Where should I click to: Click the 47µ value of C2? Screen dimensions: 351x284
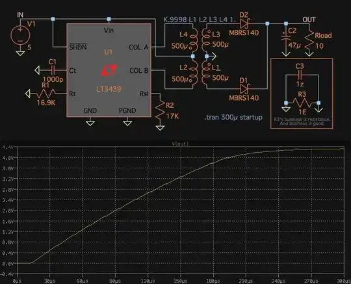[x=294, y=45]
